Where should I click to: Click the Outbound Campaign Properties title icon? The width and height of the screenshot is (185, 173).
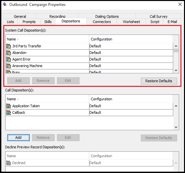pyautogui.click(x=5, y=4)
